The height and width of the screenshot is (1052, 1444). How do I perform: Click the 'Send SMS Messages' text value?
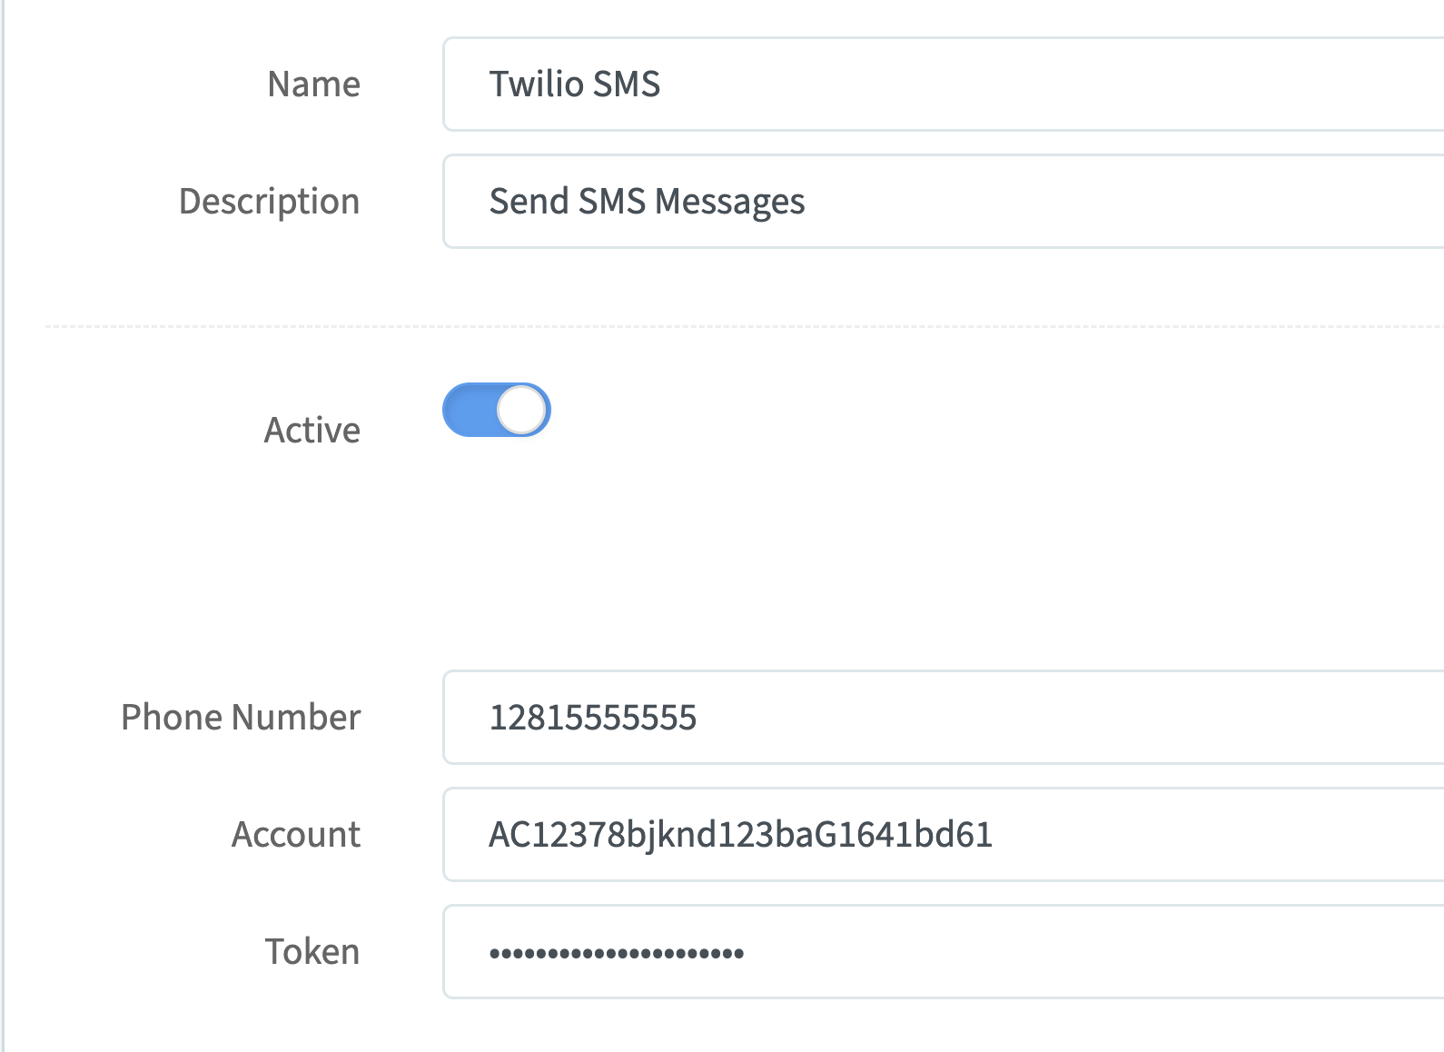tap(647, 202)
